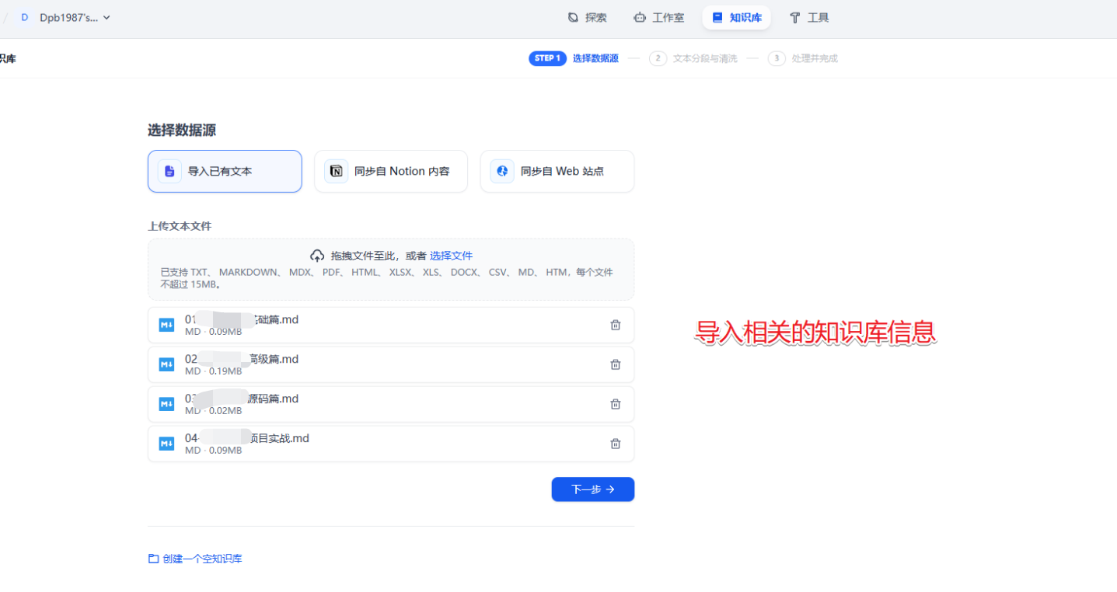
Task: Select 同步自 Notion 内容 data source
Action: coord(391,171)
